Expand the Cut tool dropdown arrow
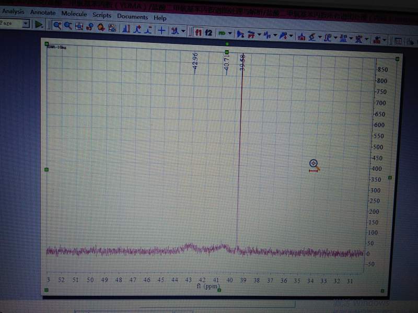The width and height of the screenshot is (418, 313). point(183,31)
